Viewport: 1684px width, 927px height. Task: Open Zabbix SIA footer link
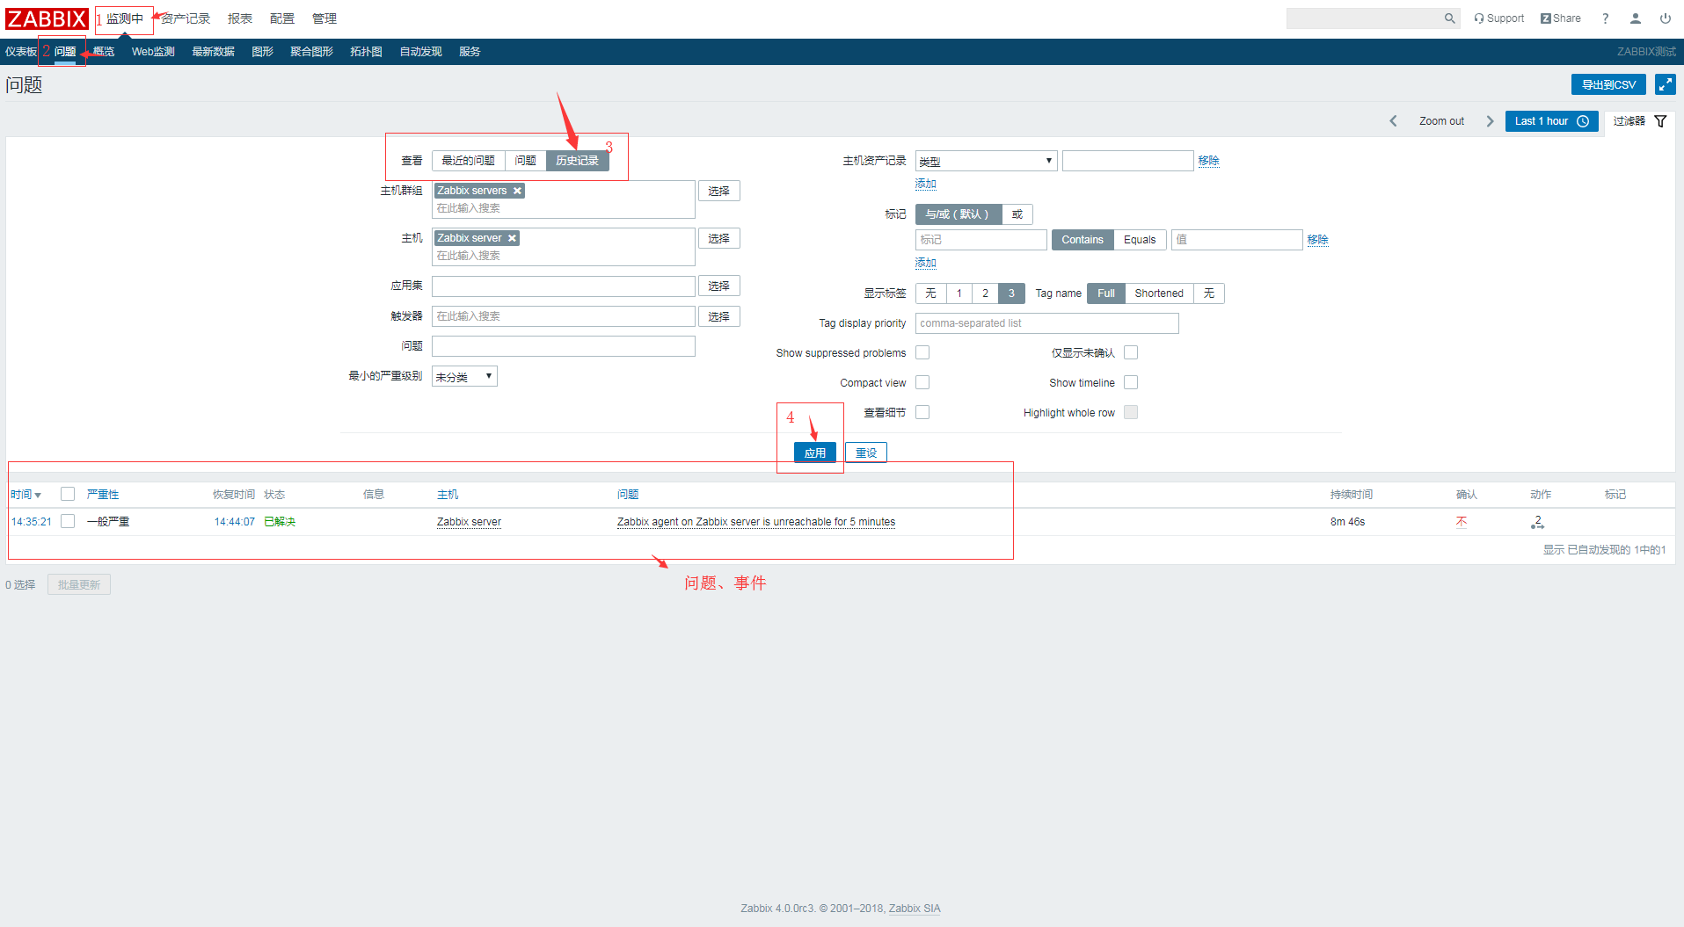(915, 909)
